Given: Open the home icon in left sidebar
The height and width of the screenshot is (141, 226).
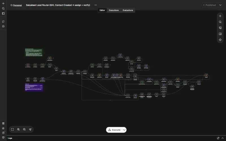Looking at the screenshot, I should (x=3, y=26).
